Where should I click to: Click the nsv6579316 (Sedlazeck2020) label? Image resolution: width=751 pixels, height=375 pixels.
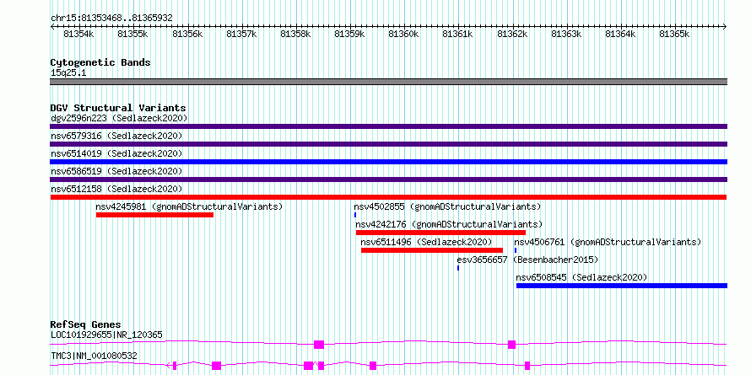(x=116, y=136)
